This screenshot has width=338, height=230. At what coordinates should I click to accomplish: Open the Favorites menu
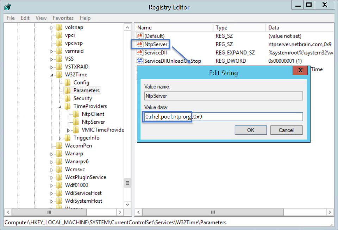click(63, 18)
